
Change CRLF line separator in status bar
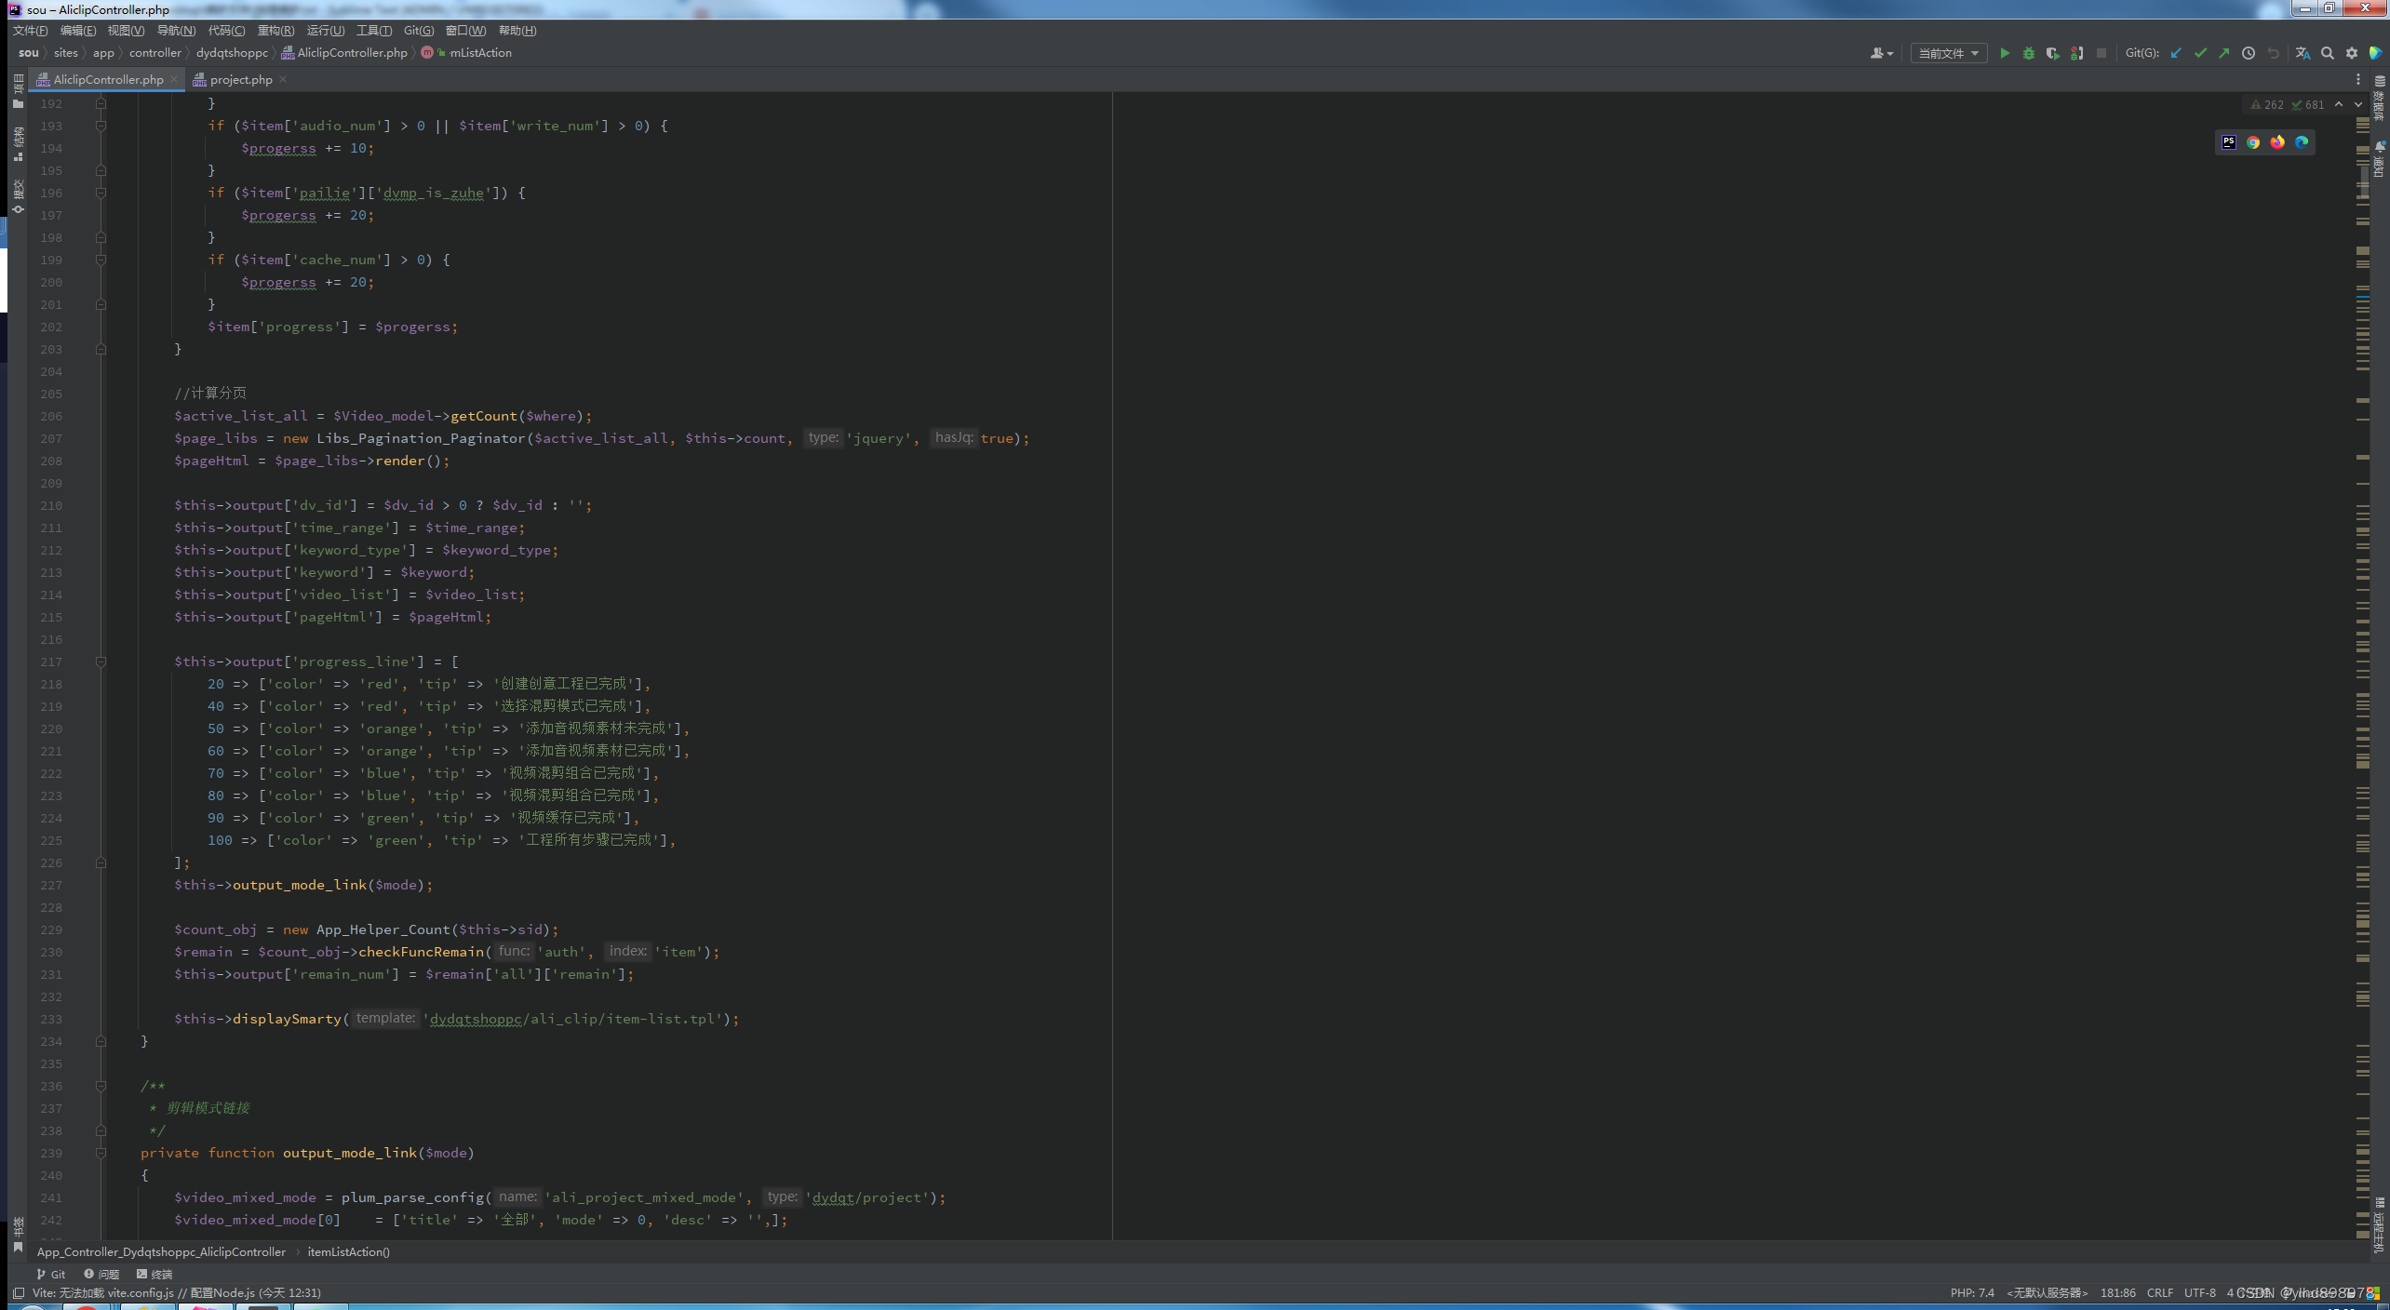coord(2159,1293)
